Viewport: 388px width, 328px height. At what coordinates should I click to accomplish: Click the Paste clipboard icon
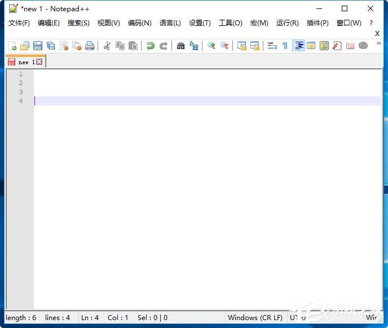(133, 46)
